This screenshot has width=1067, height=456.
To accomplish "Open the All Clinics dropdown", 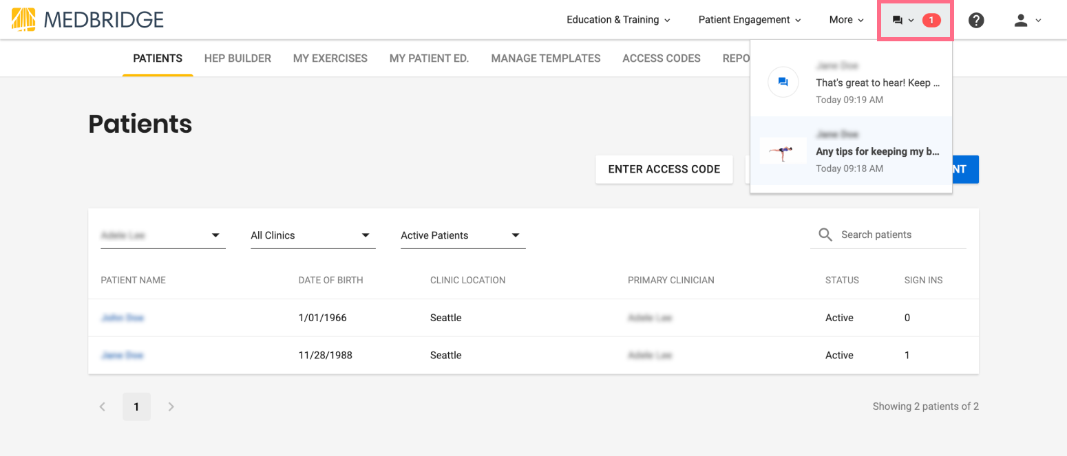I will coord(313,235).
